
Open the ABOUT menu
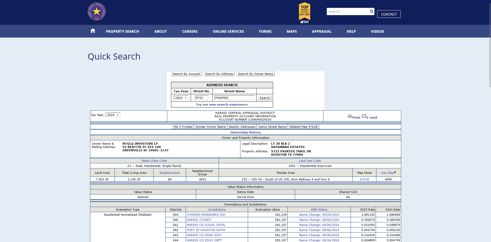tap(160, 31)
